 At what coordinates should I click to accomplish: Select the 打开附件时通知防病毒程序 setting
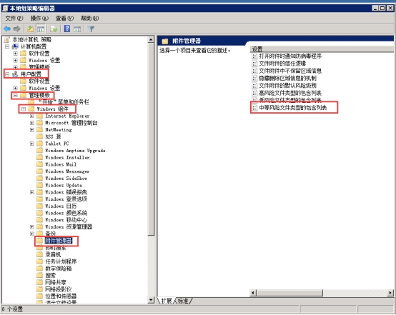click(290, 56)
